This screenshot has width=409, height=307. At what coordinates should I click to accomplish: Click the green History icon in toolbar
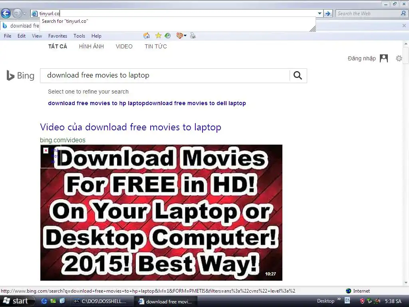point(168,36)
